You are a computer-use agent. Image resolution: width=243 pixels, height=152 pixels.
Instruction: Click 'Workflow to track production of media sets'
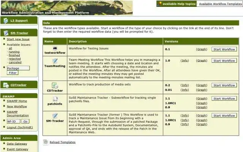point(99,84)
